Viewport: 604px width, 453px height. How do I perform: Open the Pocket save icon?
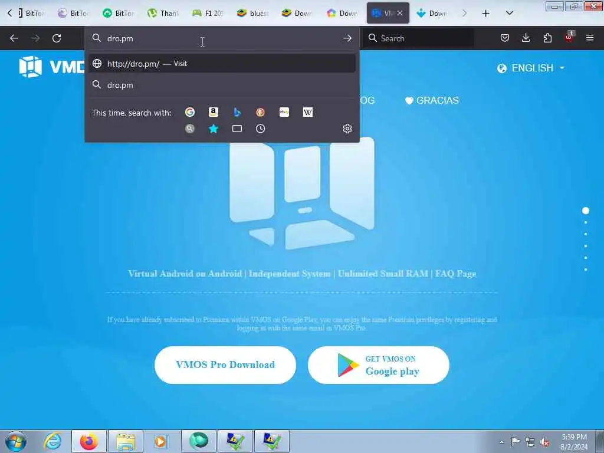[x=505, y=38]
